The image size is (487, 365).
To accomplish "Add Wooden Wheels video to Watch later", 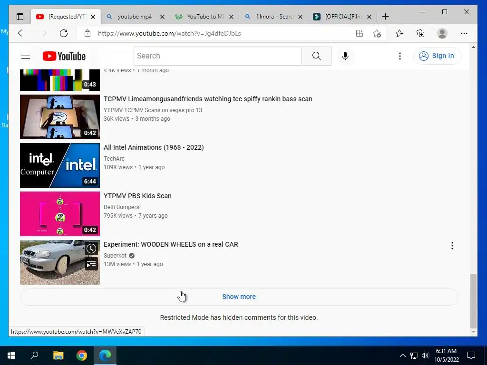I will tap(91, 249).
